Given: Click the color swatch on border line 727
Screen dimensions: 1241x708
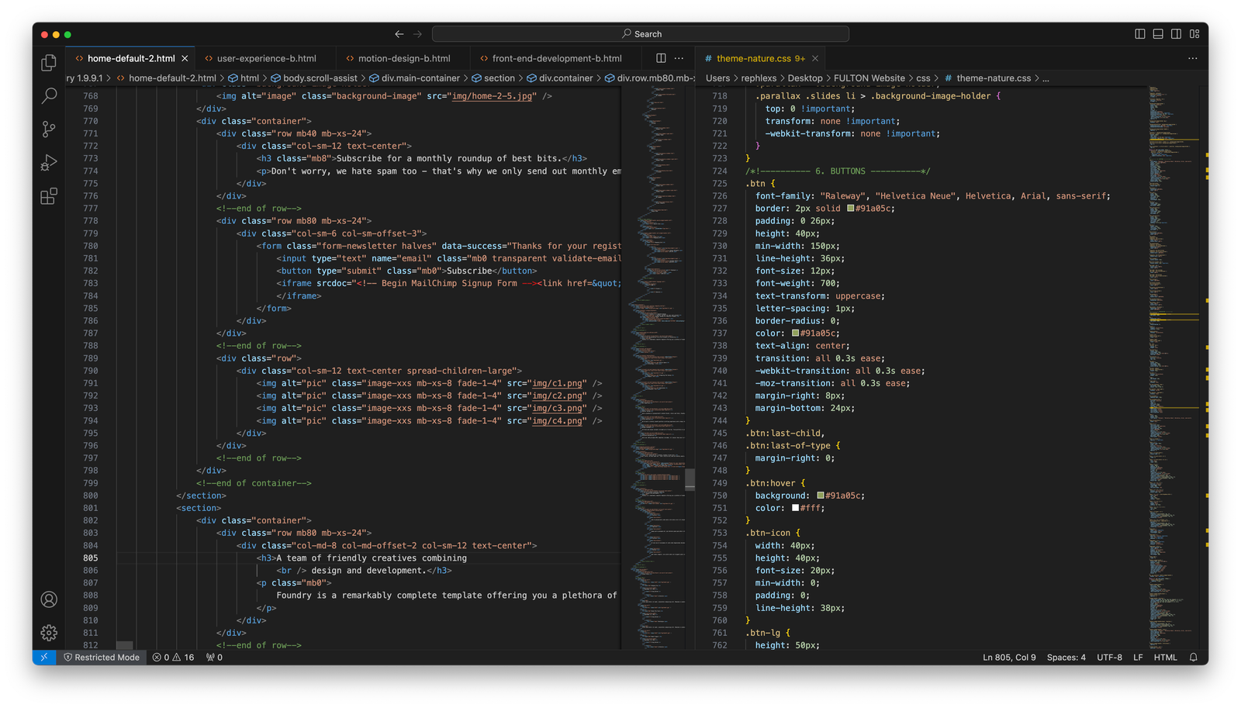Looking at the screenshot, I should pyautogui.click(x=851, y=208).
